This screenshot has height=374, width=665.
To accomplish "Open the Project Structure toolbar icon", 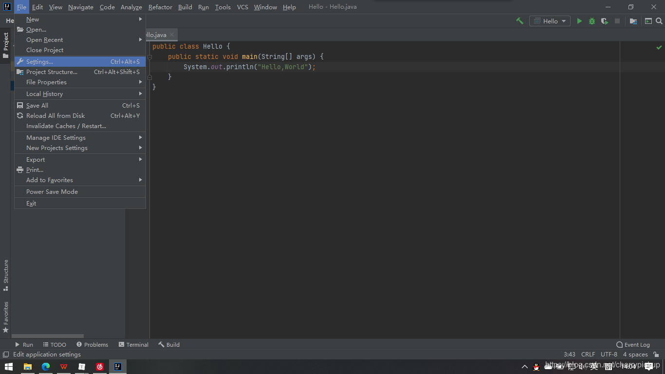I will [633, 21].
